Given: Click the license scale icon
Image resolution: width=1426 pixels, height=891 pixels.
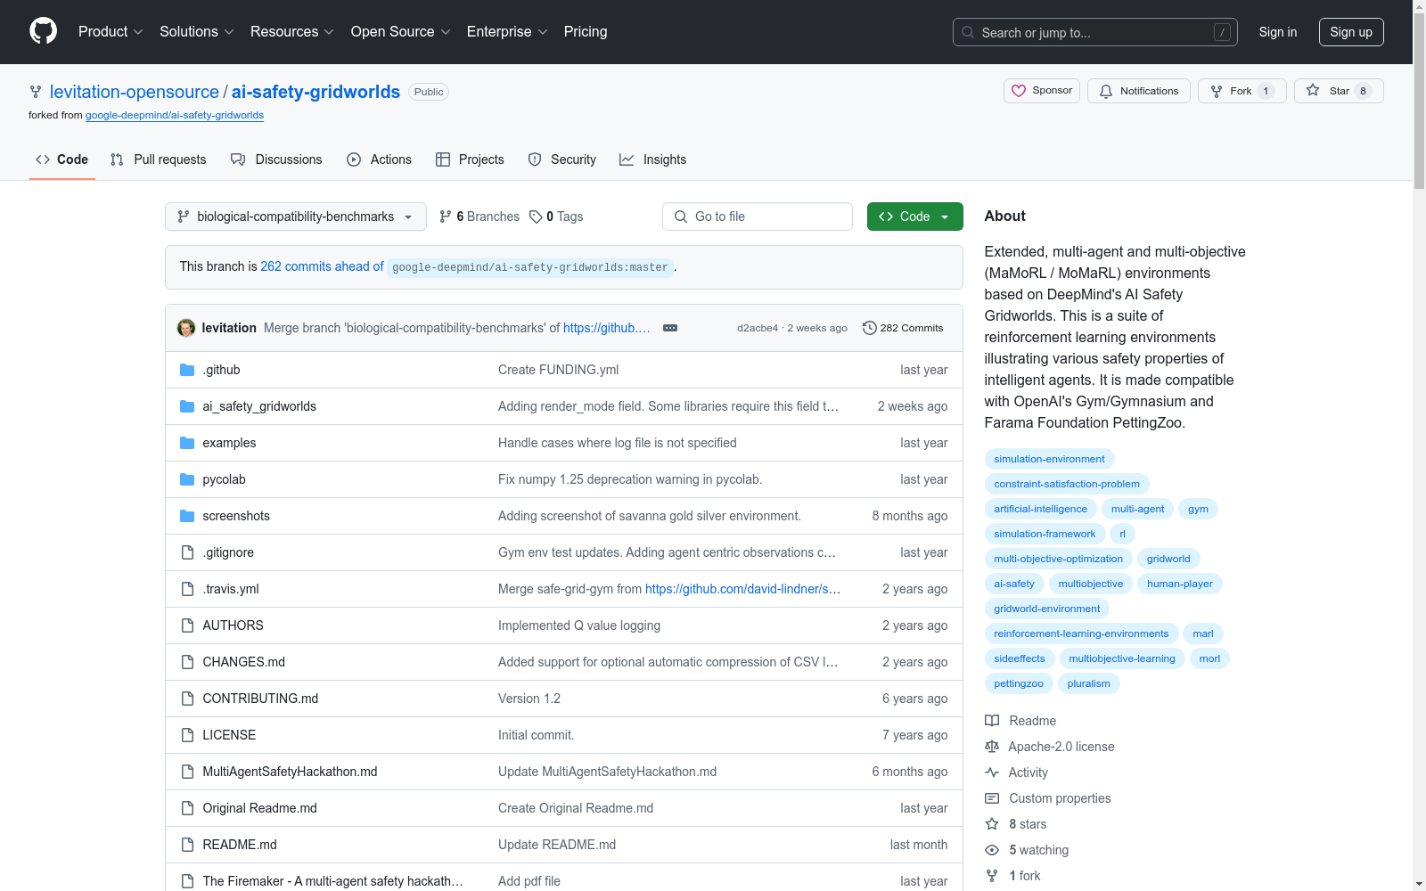Looking at the screenshot, I should [x=992, y=747].
